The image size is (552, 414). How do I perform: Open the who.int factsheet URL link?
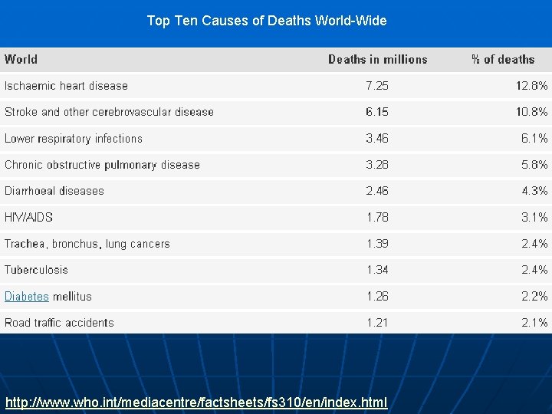(x=196, y=402)
